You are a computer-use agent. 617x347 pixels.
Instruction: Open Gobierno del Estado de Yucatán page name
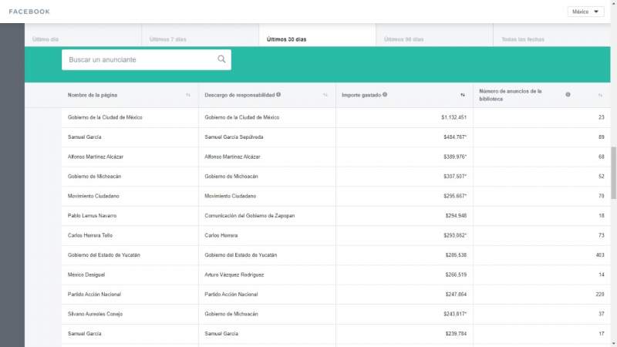pos(104,255)
